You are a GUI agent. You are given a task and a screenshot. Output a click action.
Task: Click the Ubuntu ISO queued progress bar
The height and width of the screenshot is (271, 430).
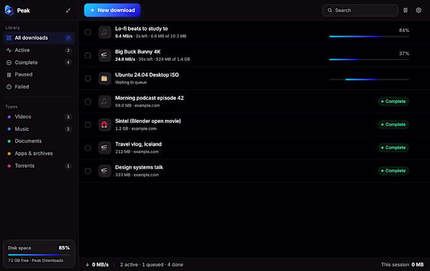[369, 79]
